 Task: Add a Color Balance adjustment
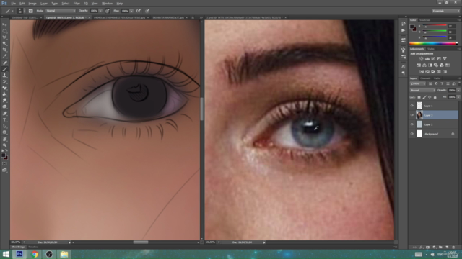point(424,65)
